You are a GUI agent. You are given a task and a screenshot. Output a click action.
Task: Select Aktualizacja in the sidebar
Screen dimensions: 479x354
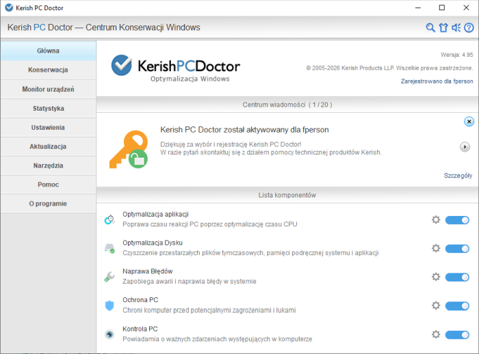point(49,146)
